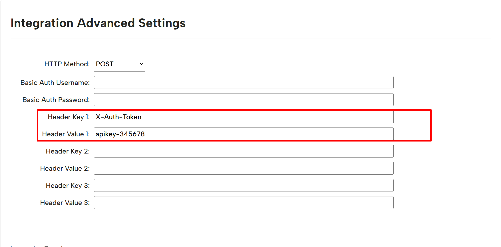This screenshot has width=501, height=247.
Task: Select the Header Value 2 text box
Action: pos(244,168)
